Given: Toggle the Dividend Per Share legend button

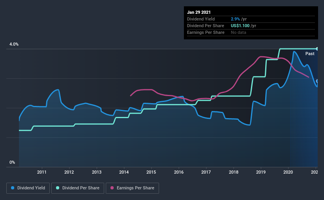Looking at the screenshot, I should click(78, 188).
